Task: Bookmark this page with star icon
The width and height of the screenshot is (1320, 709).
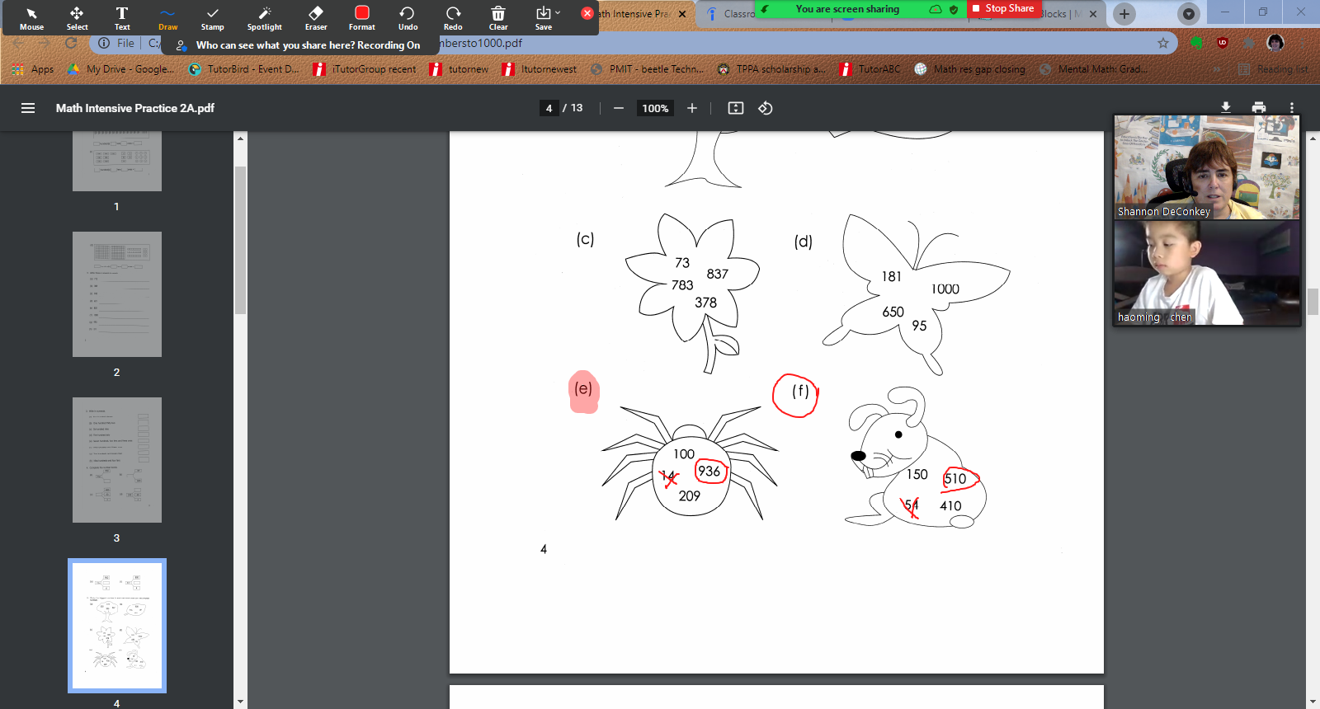Action: click(1163, 43)
